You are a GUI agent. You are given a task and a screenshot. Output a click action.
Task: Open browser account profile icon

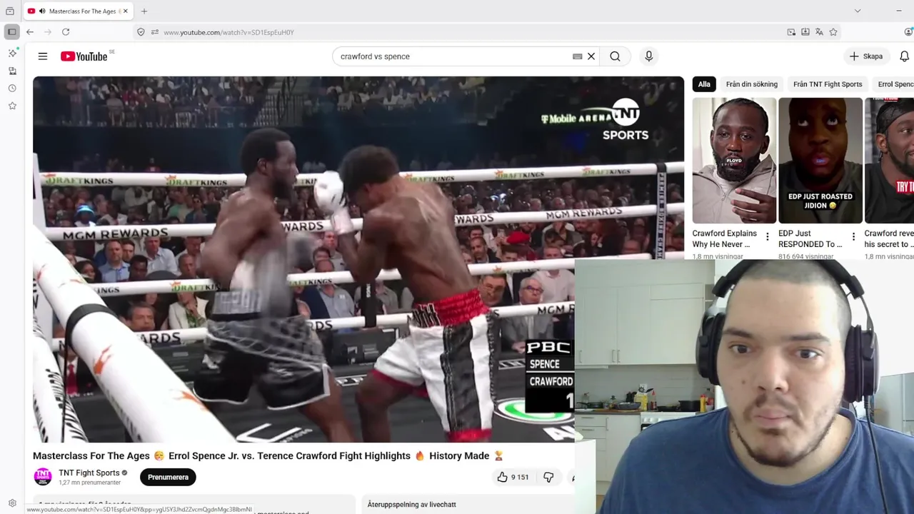click(908, 32)
